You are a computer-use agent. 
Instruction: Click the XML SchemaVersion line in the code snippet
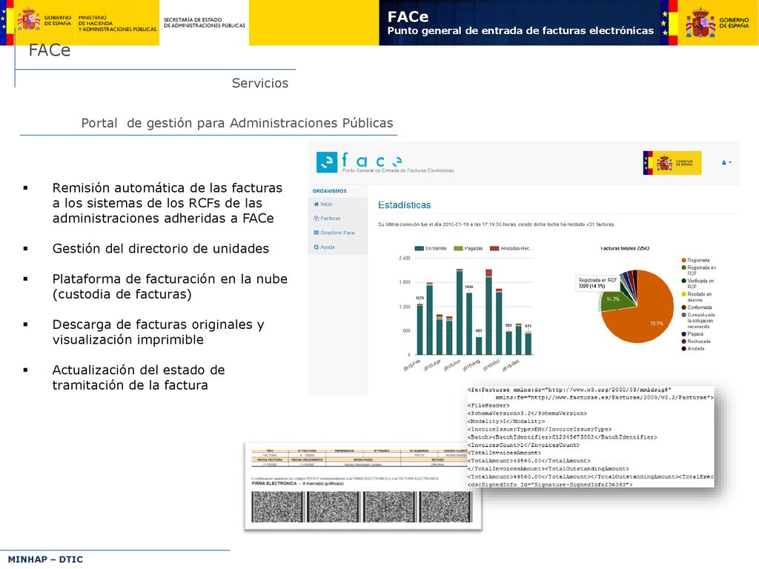pyautogui.click(x=527, y=413)
